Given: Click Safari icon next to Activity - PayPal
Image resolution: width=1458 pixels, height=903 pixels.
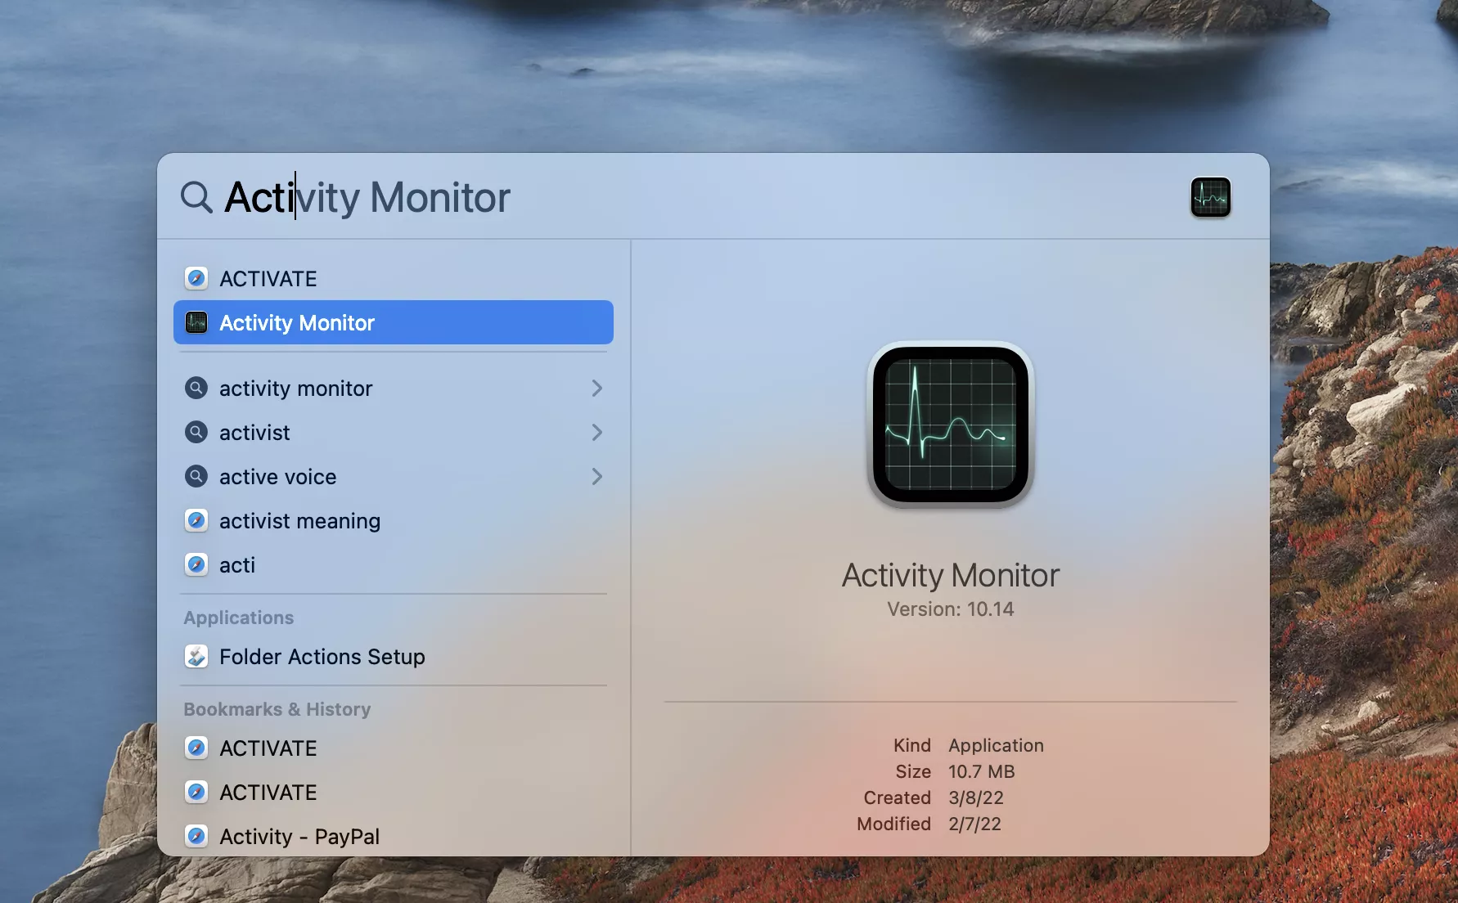Looking at the screenshot, I should [196, 836].
